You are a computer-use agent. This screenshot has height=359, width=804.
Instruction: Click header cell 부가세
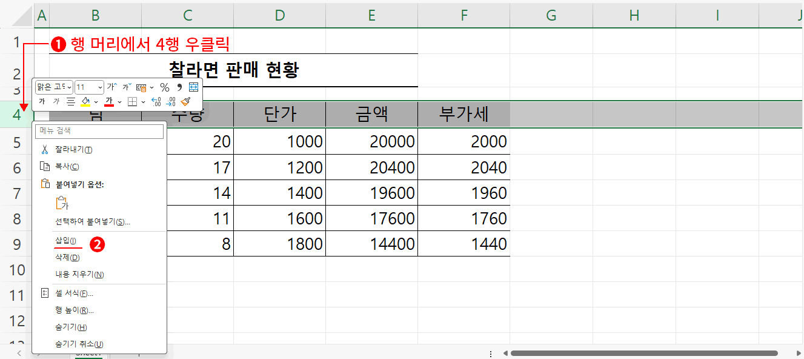pos(463,114)
